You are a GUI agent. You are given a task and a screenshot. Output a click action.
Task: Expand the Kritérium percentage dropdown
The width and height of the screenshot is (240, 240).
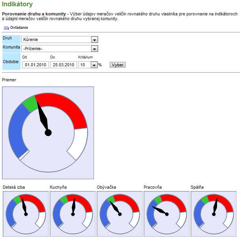[x=94, y=65]
